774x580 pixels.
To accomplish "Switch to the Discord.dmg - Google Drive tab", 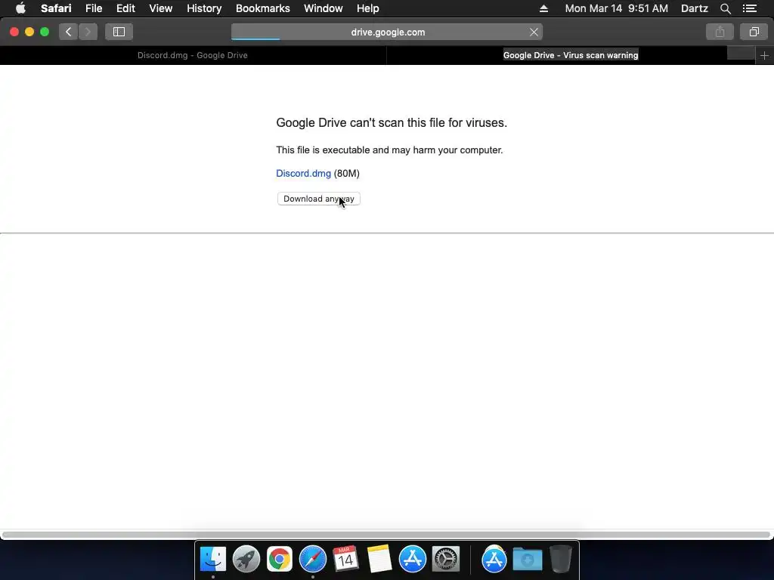I will coord(193,55).
